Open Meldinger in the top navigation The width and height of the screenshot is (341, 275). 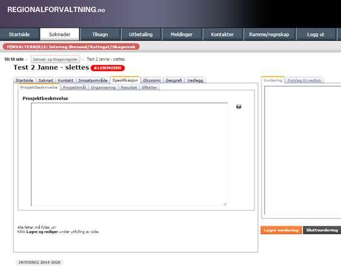point(182,34)
